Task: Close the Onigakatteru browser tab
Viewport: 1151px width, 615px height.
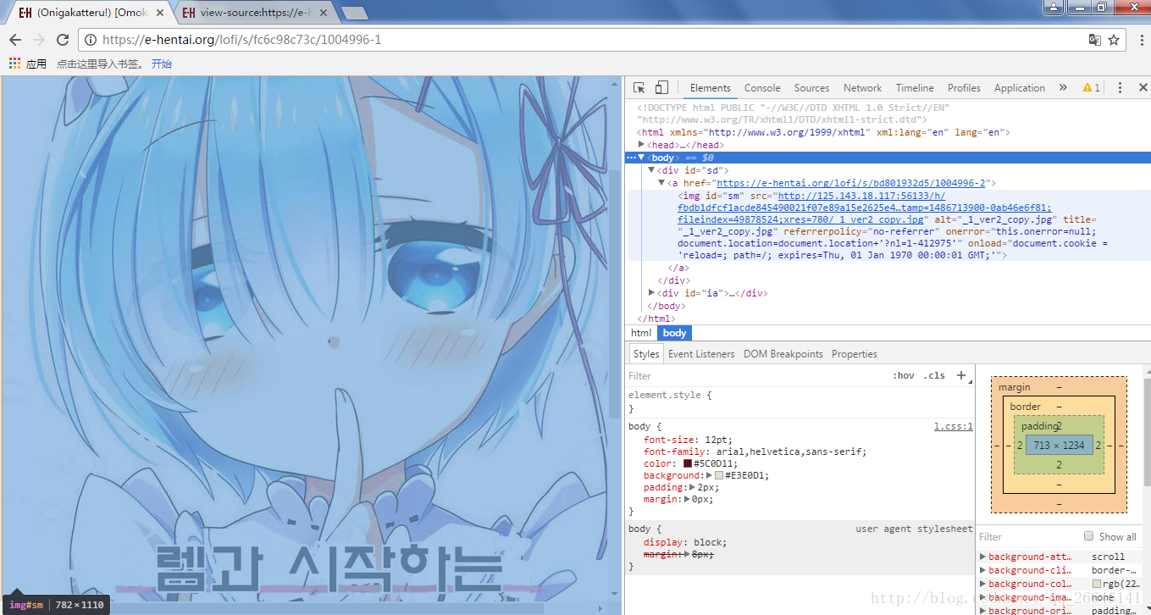Action: (x=159, y=13)
